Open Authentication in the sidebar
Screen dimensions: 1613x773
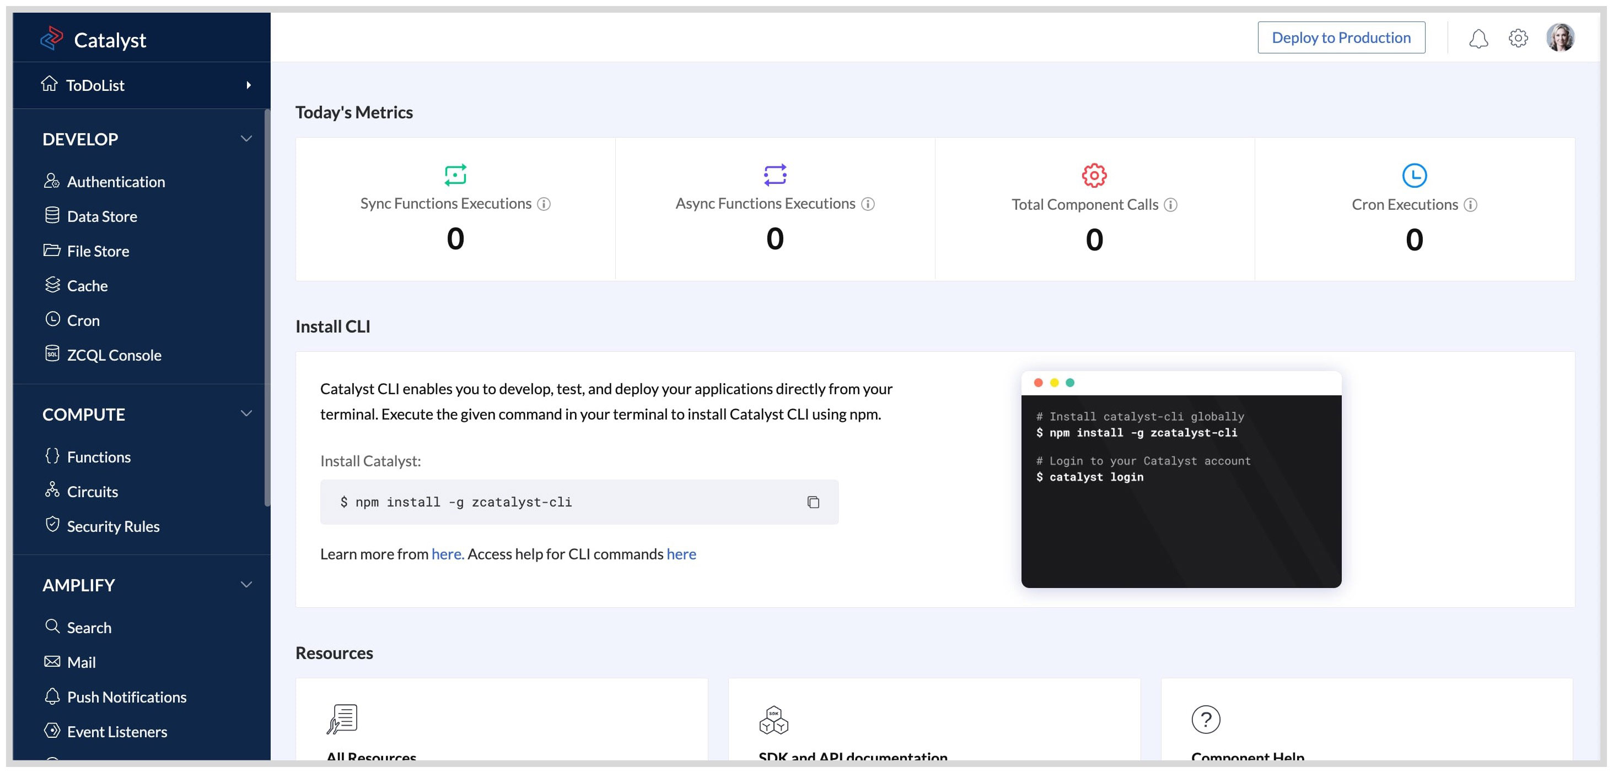pyautogui.click(x=116, y=181)
